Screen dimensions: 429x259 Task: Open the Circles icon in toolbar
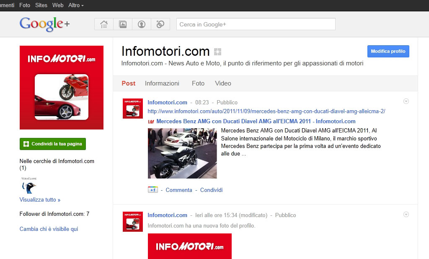coord(160,24)
